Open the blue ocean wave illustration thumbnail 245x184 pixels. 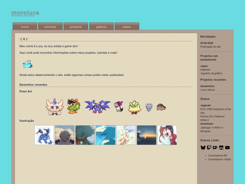coord(106,135)
